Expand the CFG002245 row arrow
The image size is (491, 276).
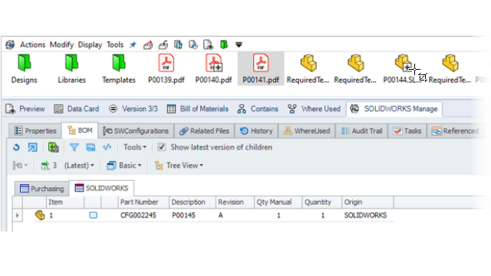pyautogui.click(x=18, y=215)
